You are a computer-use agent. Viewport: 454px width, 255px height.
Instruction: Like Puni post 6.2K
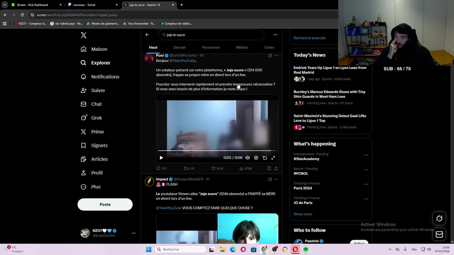(217, 169)
